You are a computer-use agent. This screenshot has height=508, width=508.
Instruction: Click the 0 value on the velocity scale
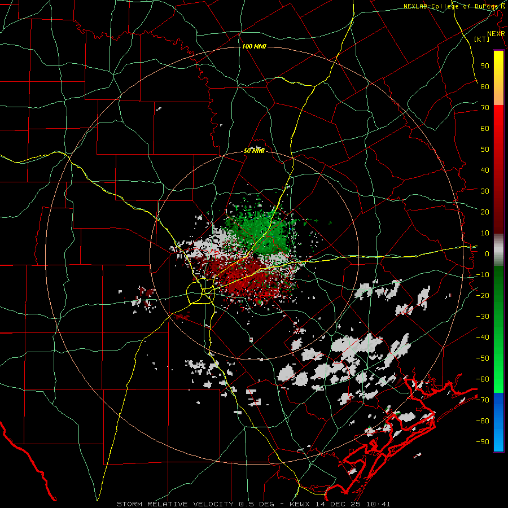487,253
